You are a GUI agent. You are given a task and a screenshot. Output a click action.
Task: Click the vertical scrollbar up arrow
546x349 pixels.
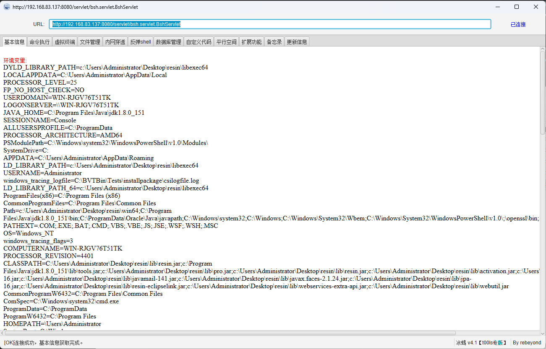click(543, 50)
